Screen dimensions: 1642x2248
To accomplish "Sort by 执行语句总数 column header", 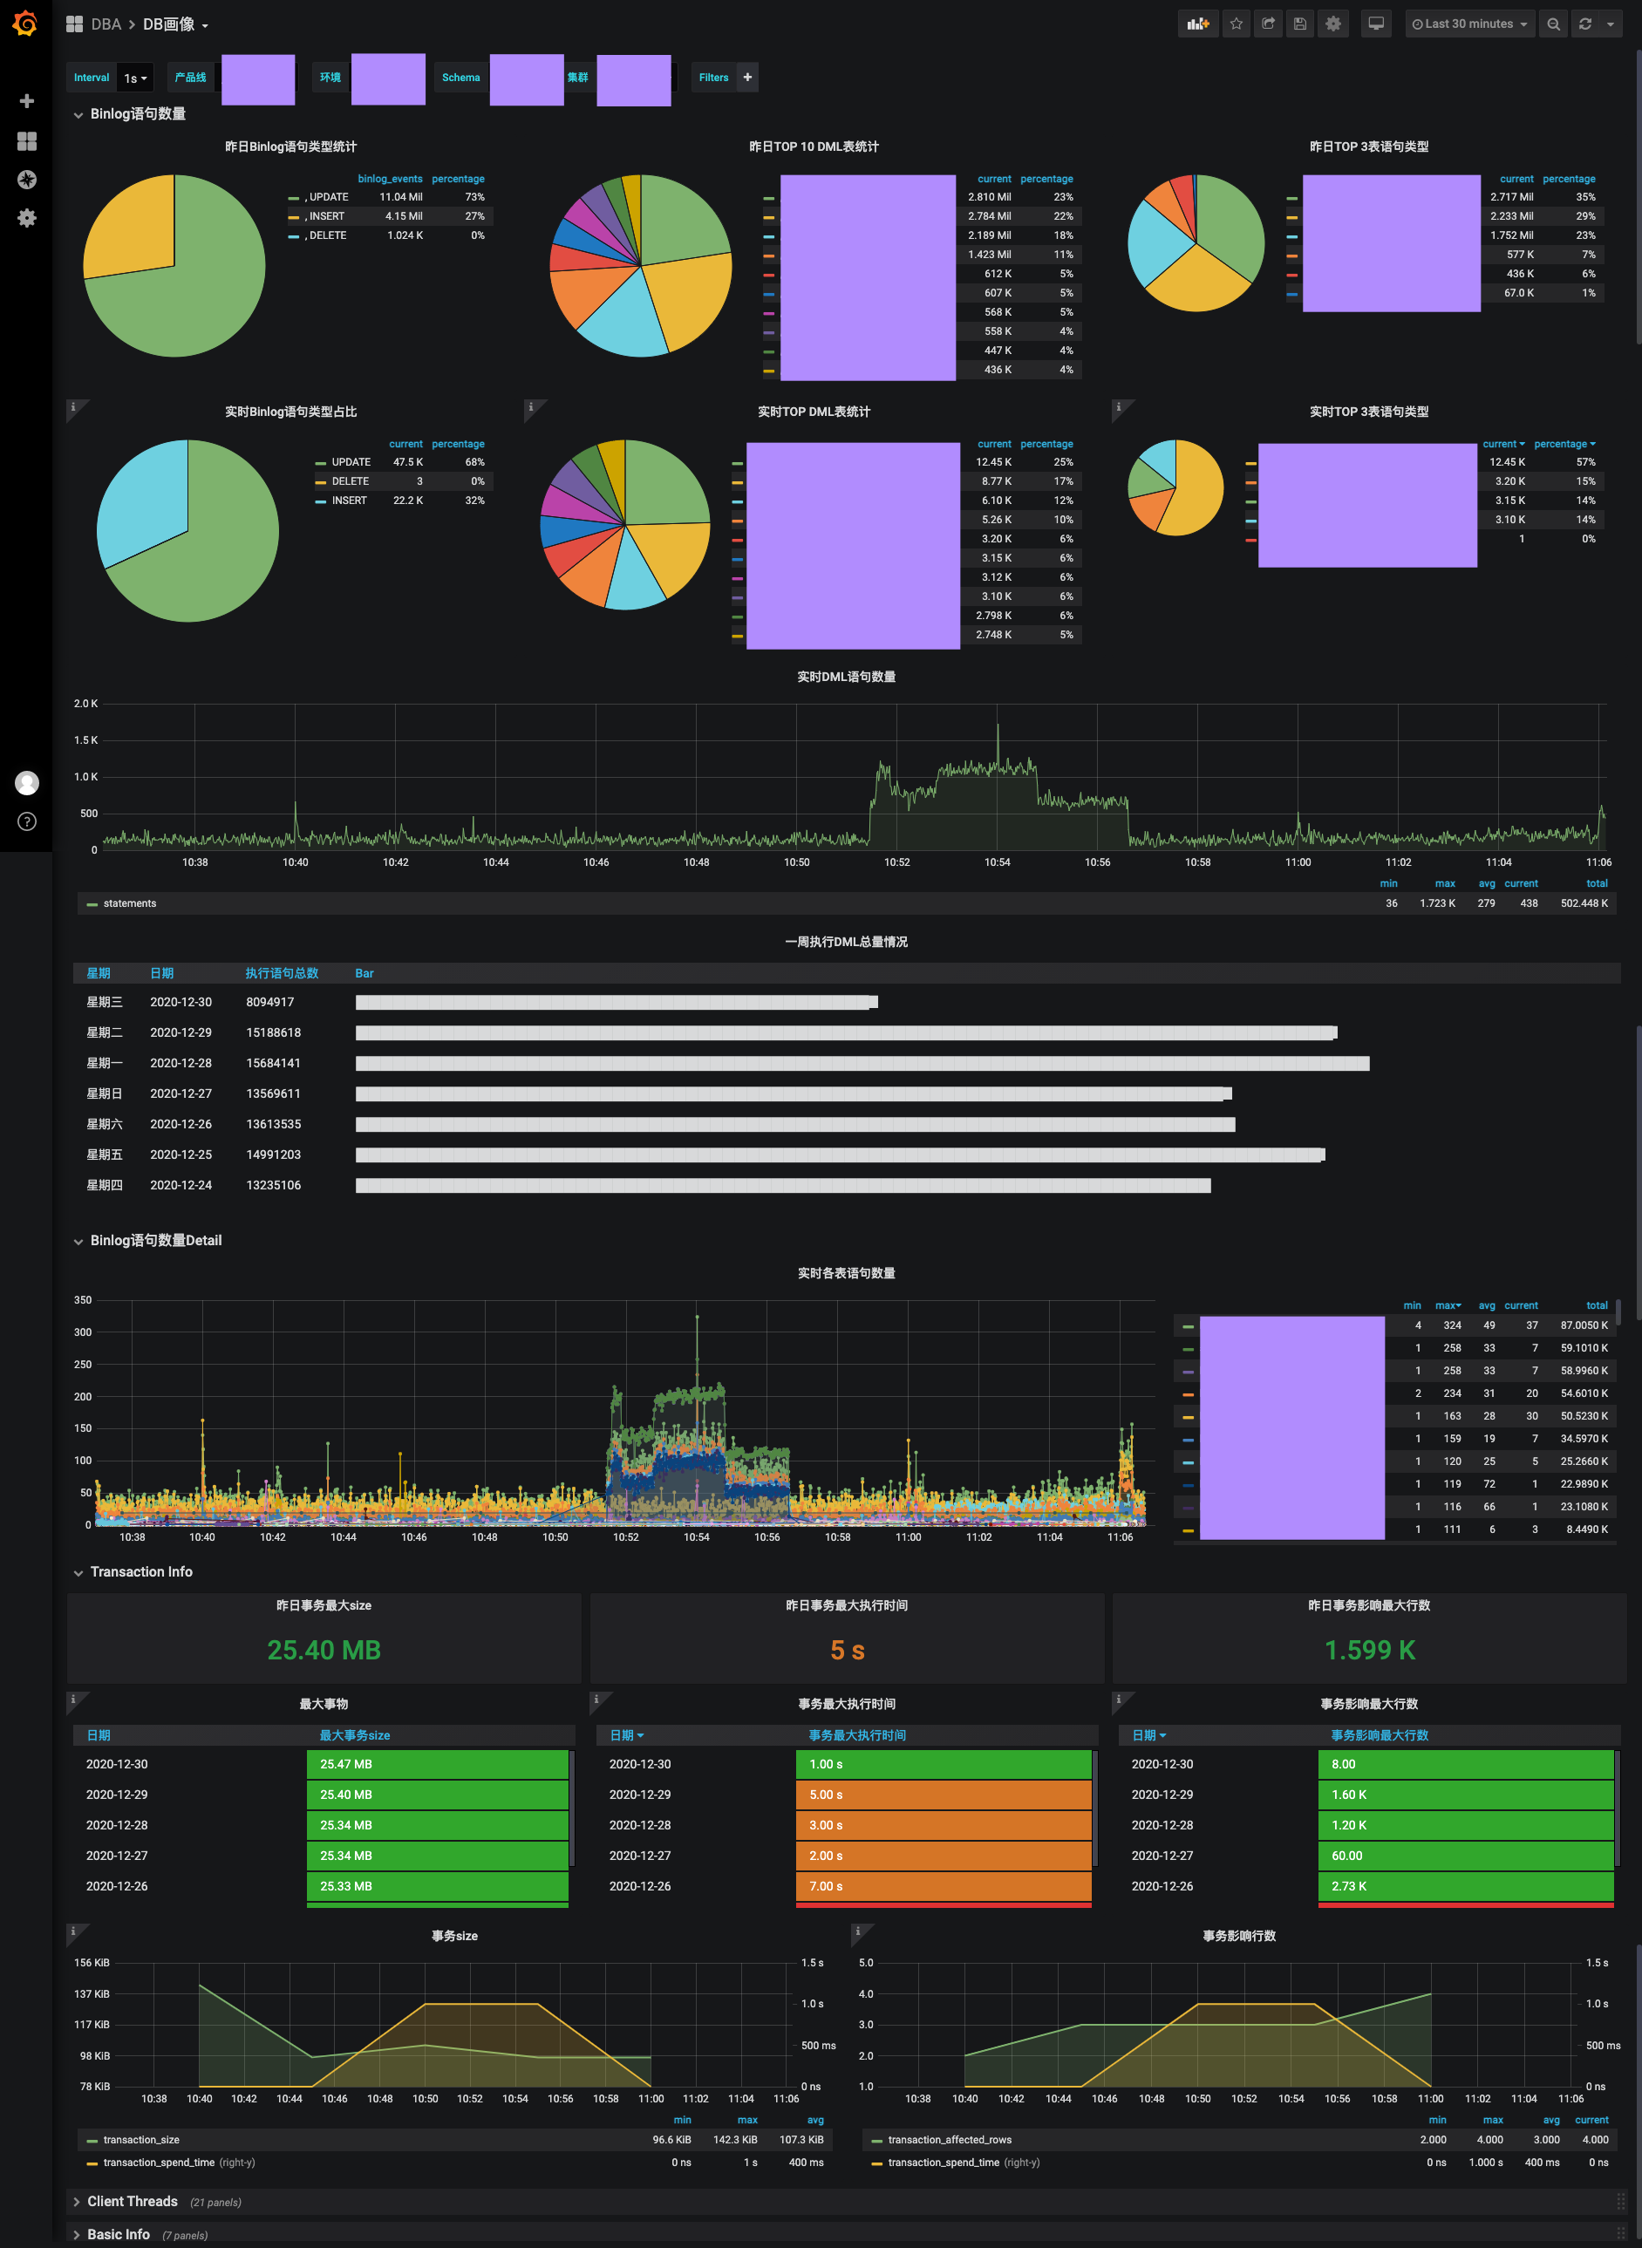I will [283, 973].
